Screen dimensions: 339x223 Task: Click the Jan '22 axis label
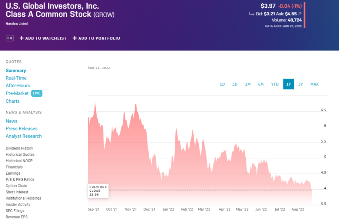168,209
